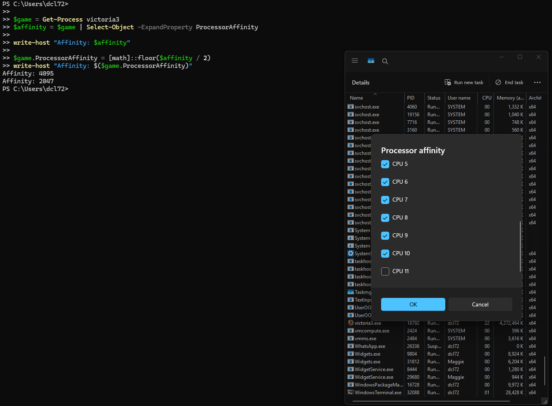Sort the list by PID column
This screenshot has width=552, height=406.
point(411,98)
